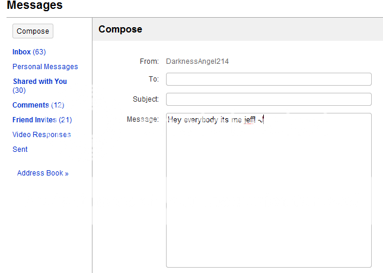Click the Messages page heading
Viewport: 383px width, 273px height.
[x=34, y=6]
